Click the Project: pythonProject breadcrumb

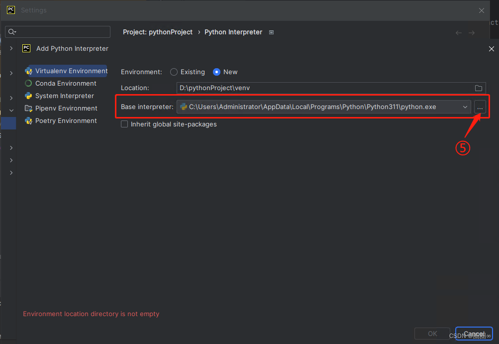tap(158, 32)
